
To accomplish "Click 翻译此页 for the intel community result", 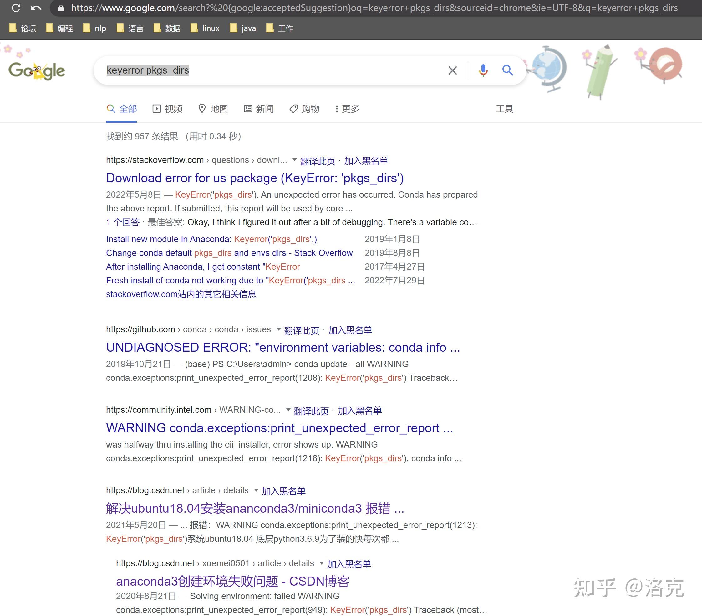I will coord(311,411).
